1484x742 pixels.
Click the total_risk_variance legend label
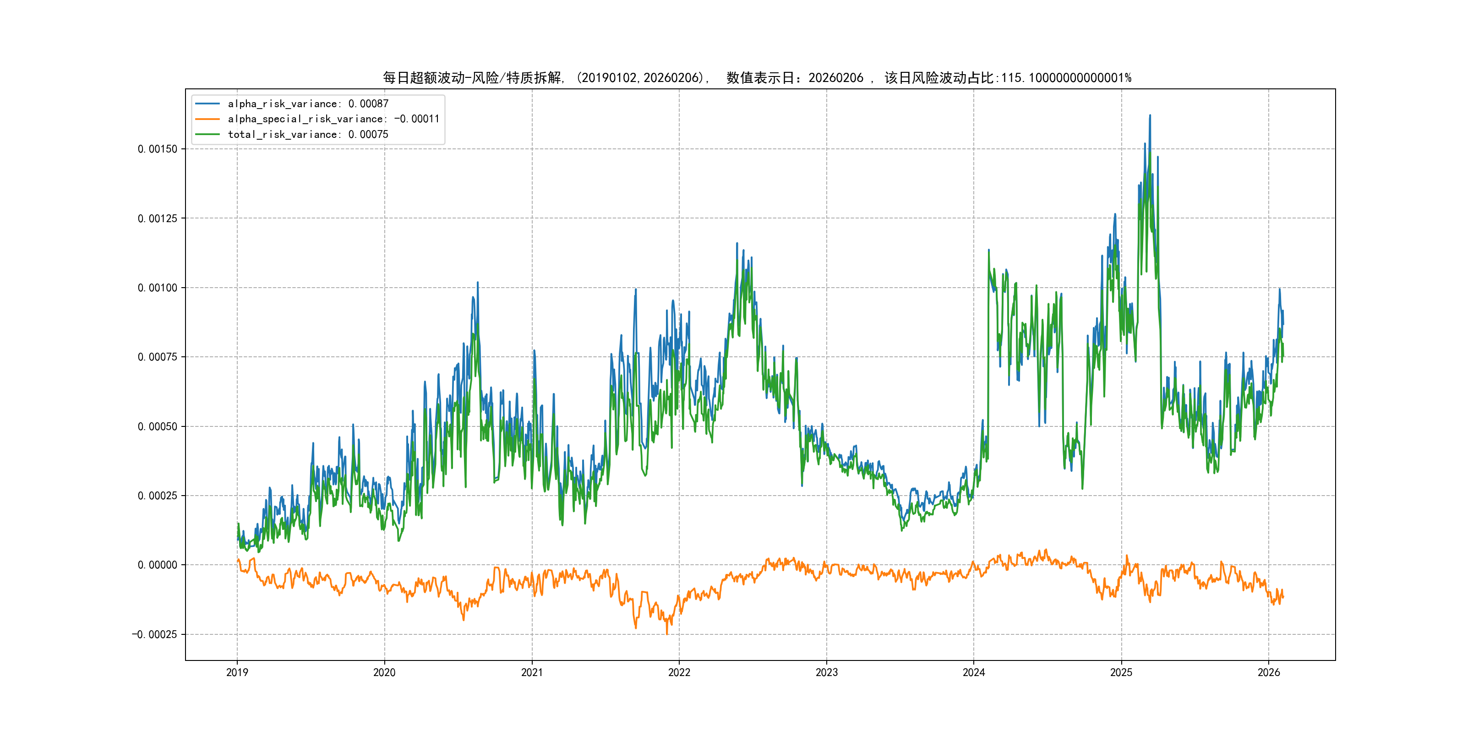(x=308, y=134)
